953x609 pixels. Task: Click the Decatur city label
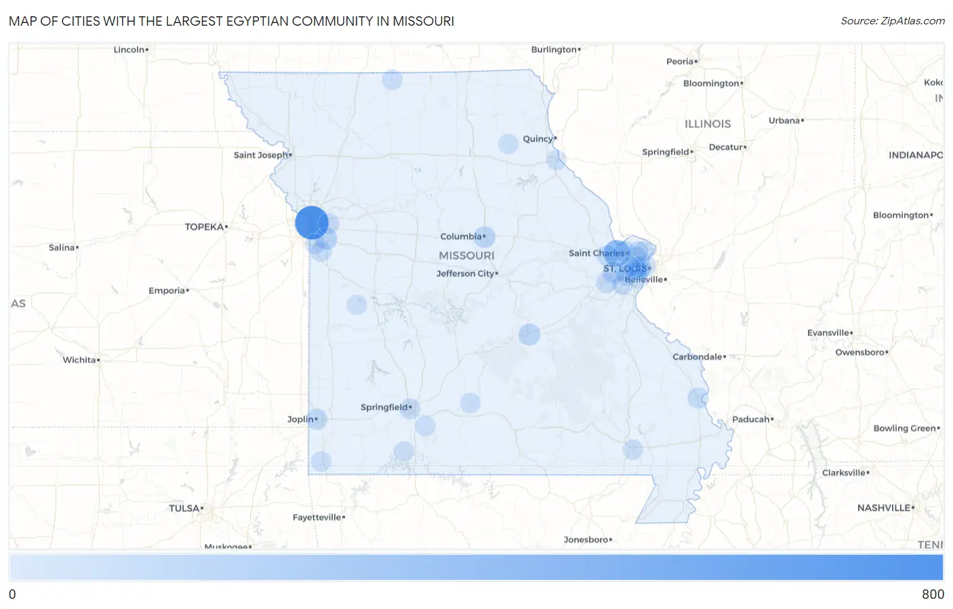(727, 147)
